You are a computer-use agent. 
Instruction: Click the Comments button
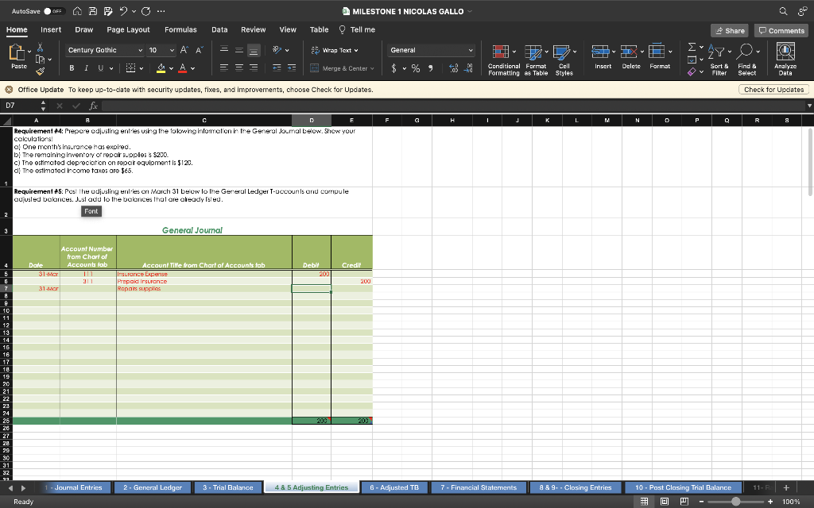tap(781, 31)
